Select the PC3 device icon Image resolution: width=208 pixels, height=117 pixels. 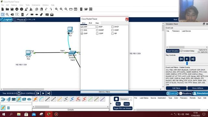[70, 29]
